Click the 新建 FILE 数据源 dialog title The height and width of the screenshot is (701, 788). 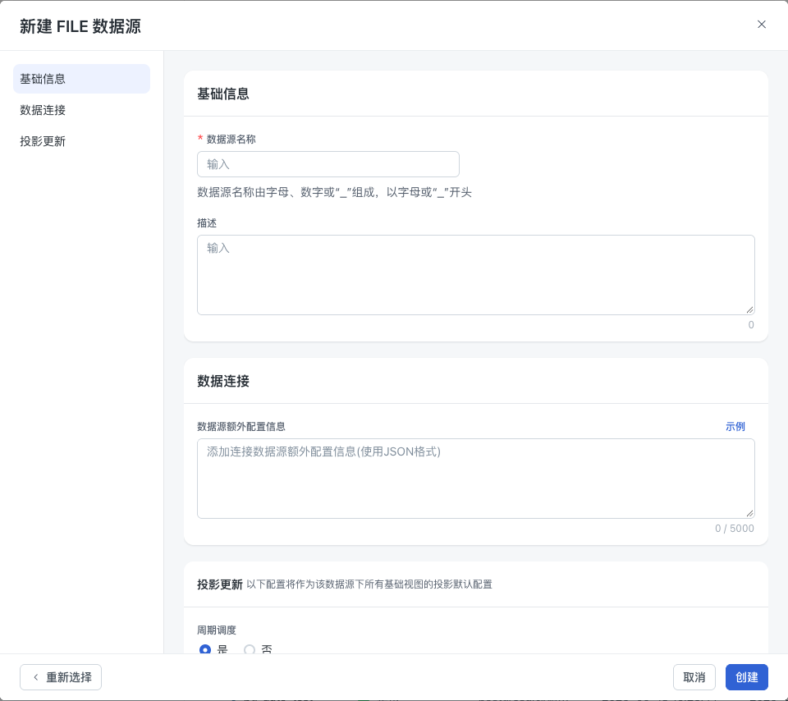click(x=80, y=26)
